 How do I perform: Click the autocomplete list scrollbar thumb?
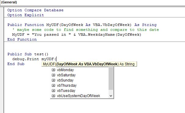(111, 78)
